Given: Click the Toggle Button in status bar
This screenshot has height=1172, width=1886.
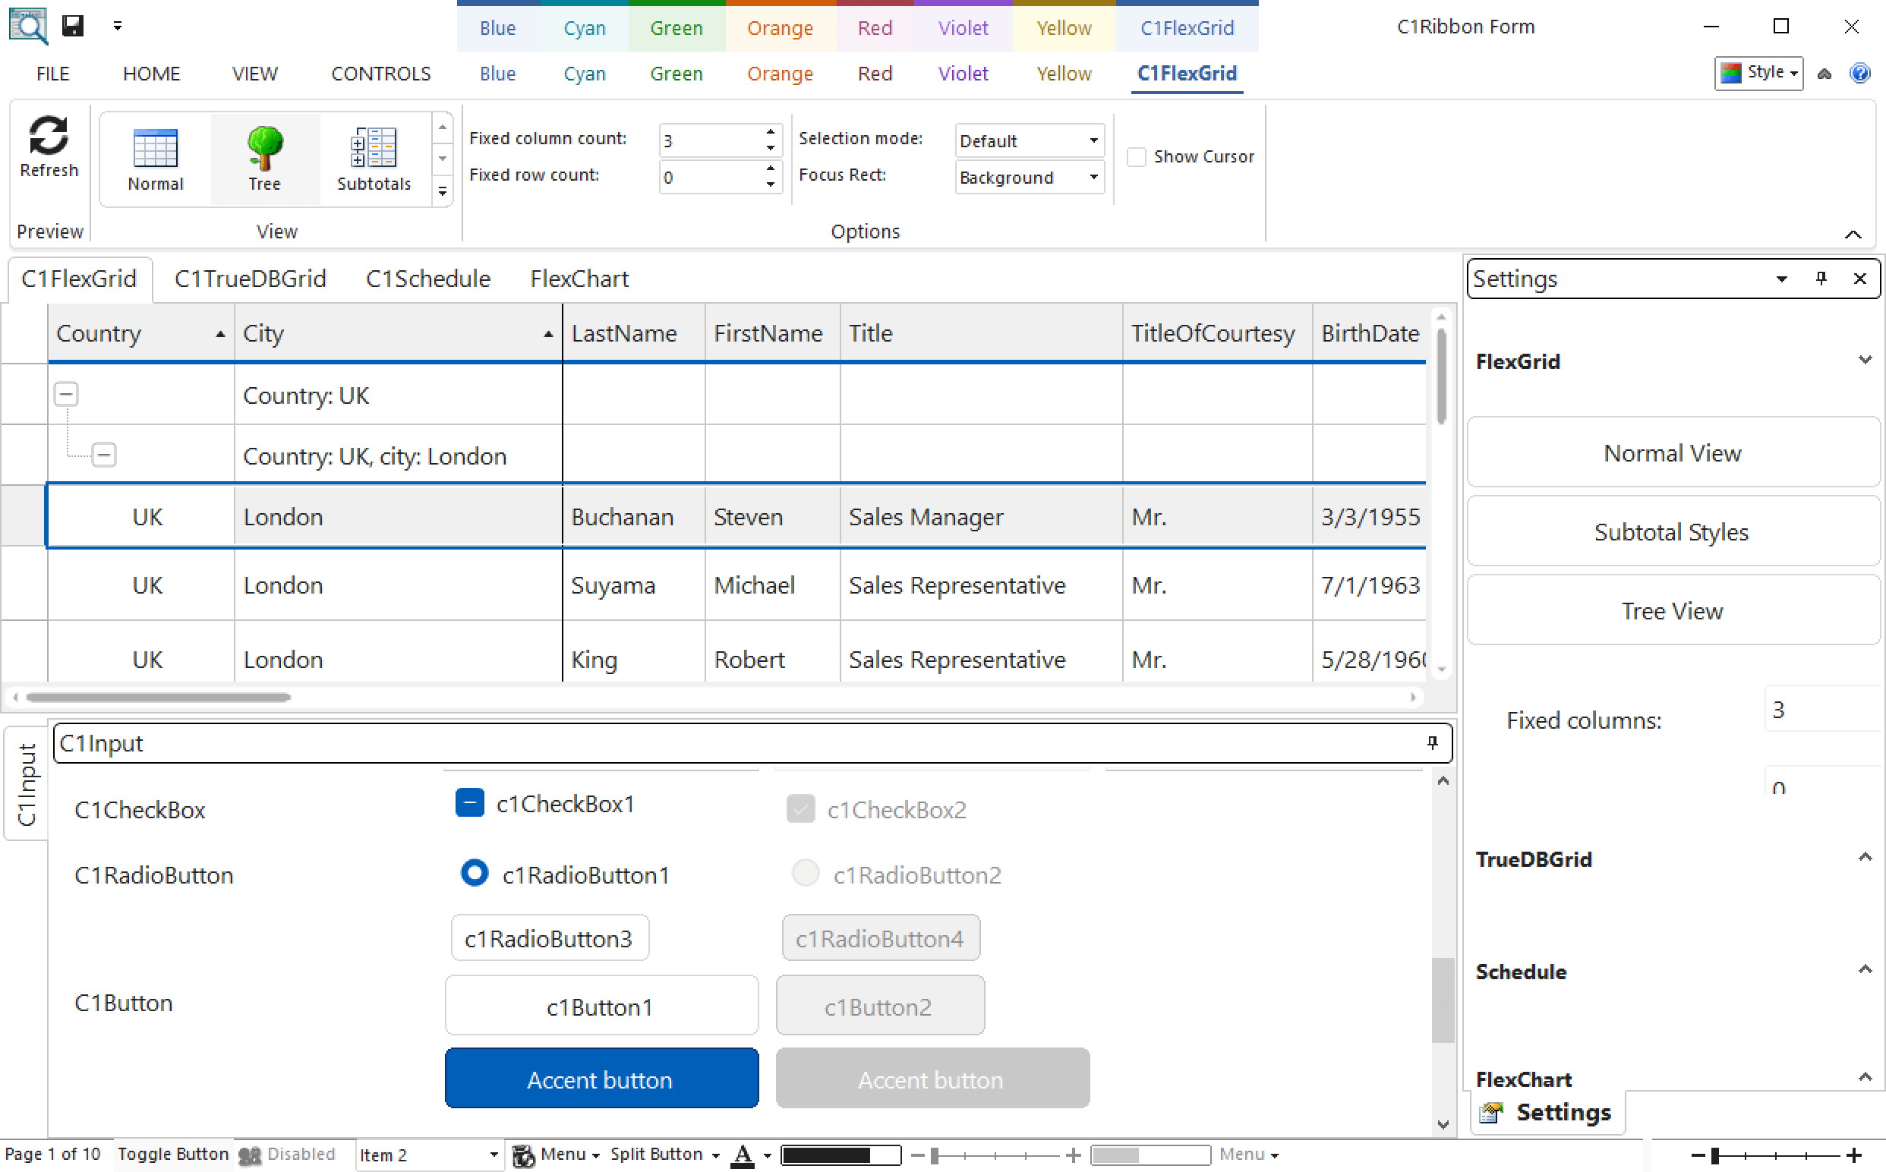Looking at the screenshot, I should click(x=173, y=1155).
